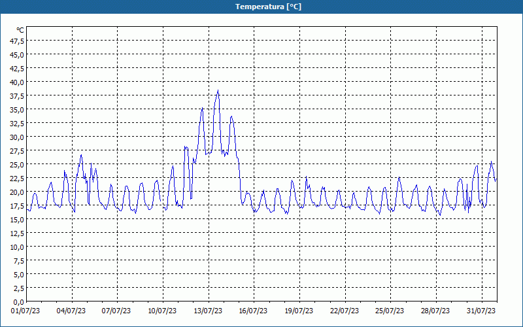523x327 pixels.
Task: Select the 04/07/23 date label
Action: click(71, 311)
